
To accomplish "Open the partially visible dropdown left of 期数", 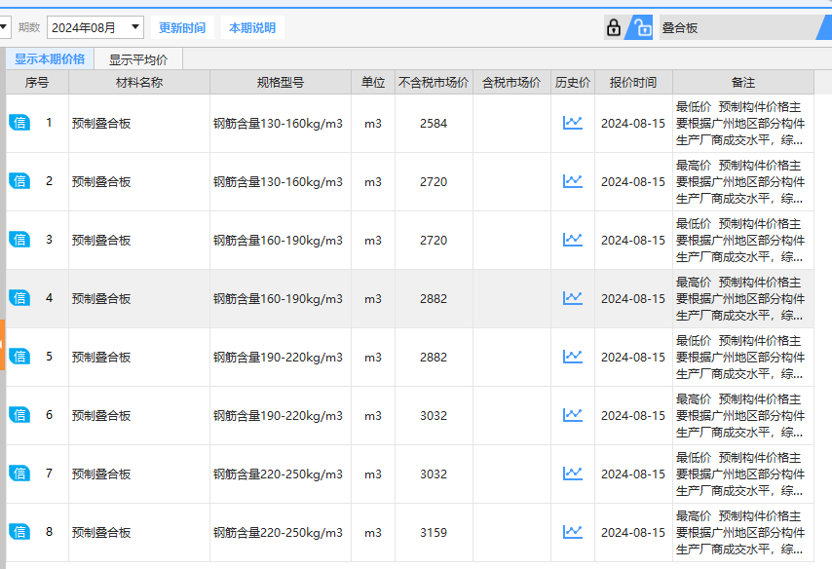I will [x=5, y=27].
